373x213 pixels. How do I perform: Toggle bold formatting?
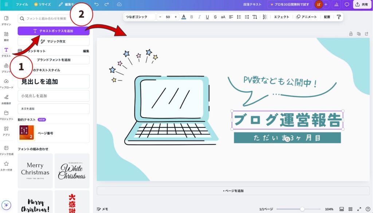pos(192,17)
